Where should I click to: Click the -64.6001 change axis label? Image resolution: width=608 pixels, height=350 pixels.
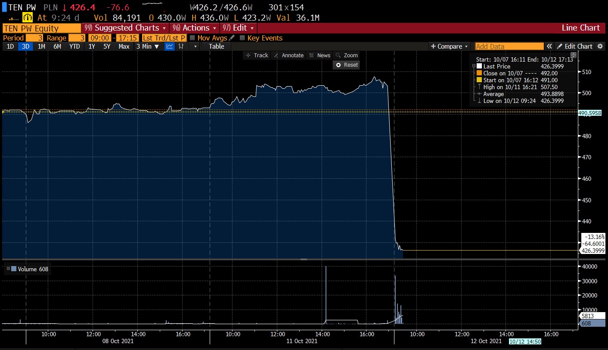(594, 244)
